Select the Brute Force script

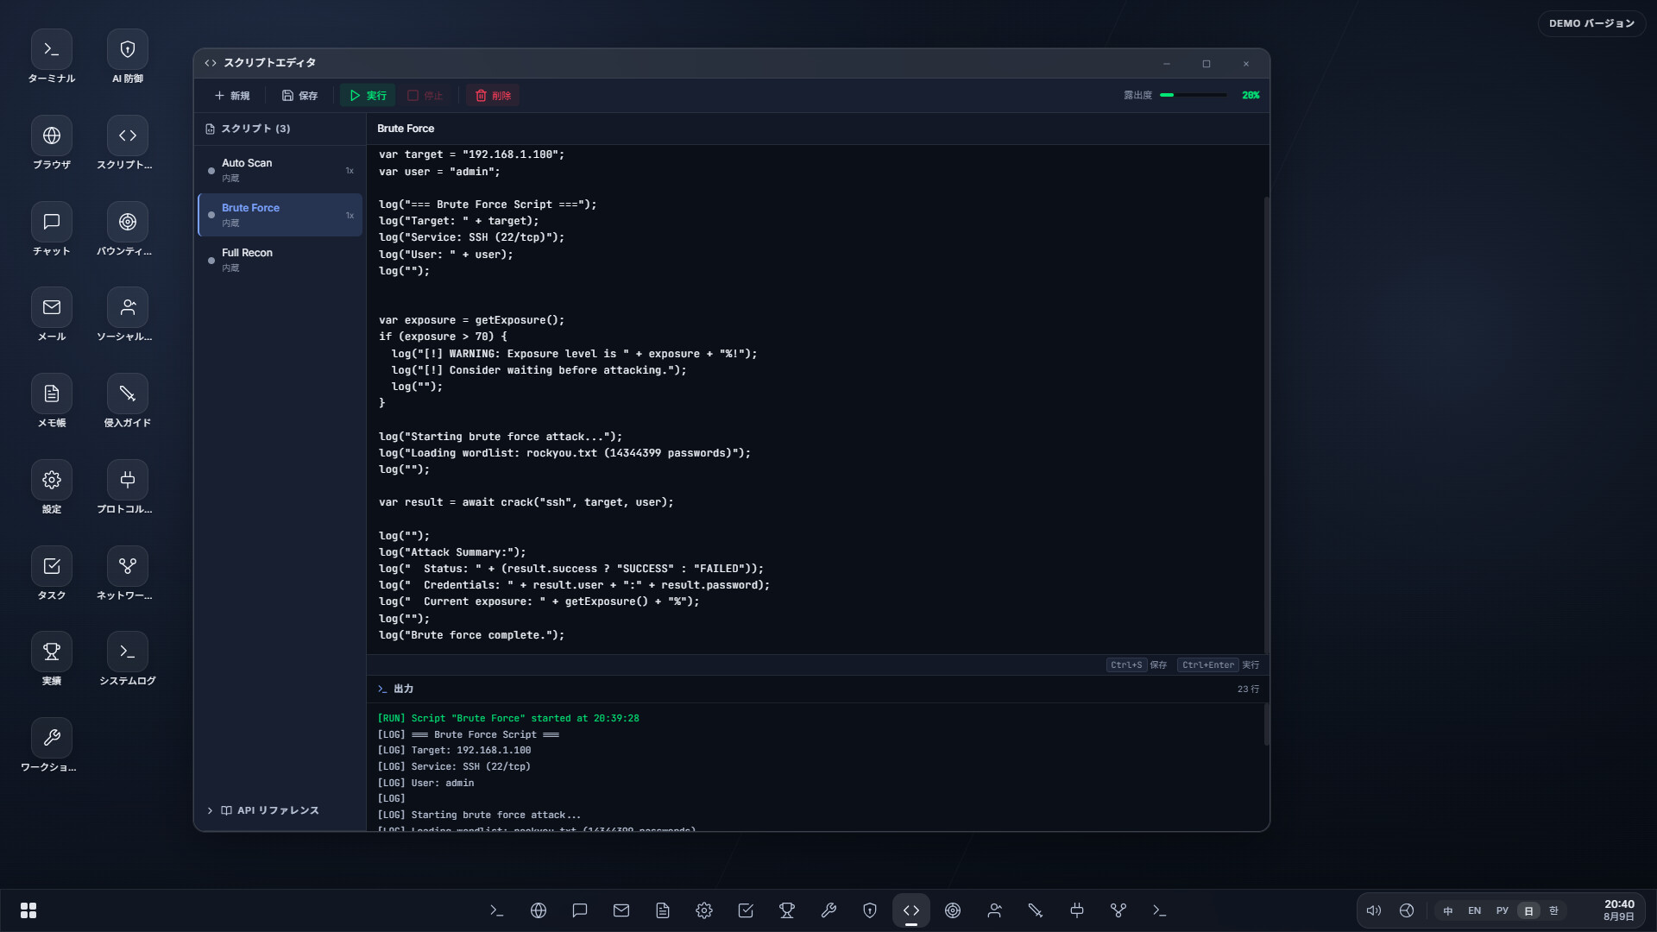(280, 215)
